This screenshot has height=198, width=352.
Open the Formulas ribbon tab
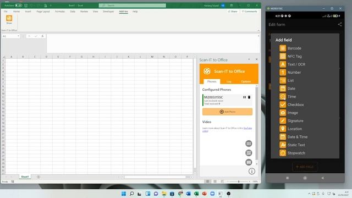[x=60, y=12]
